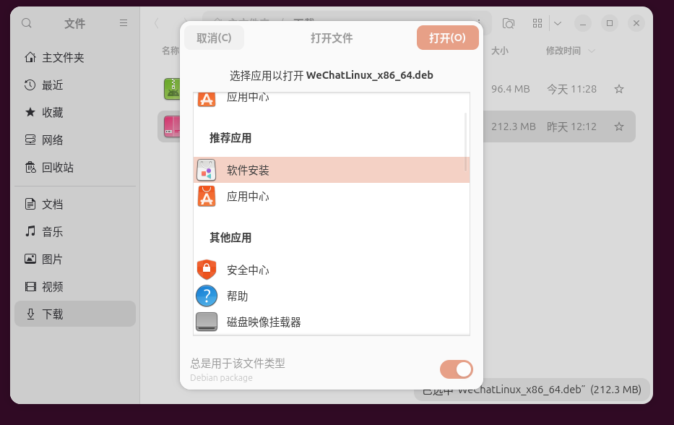Viewport: 674px width, 425px height.
Task: Select 软件安装 in the recommended apps
Action: (332, 170)
